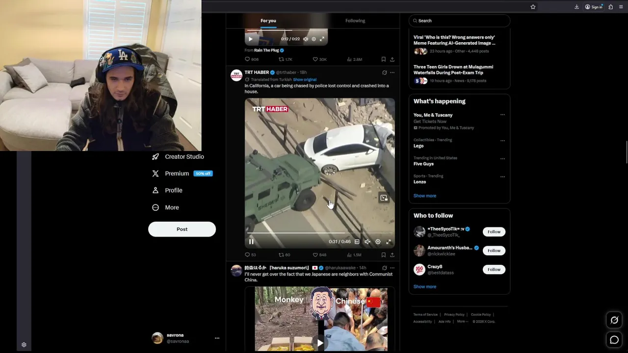
Task: Open Grok icon on the TRT Haber post
Action: 384,73
